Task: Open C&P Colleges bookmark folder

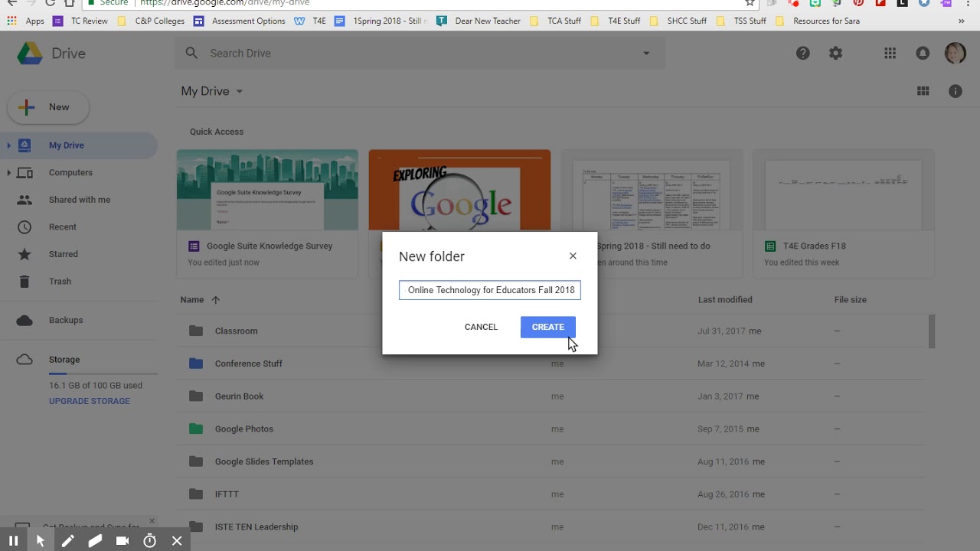Action: [x=152, y=21]
